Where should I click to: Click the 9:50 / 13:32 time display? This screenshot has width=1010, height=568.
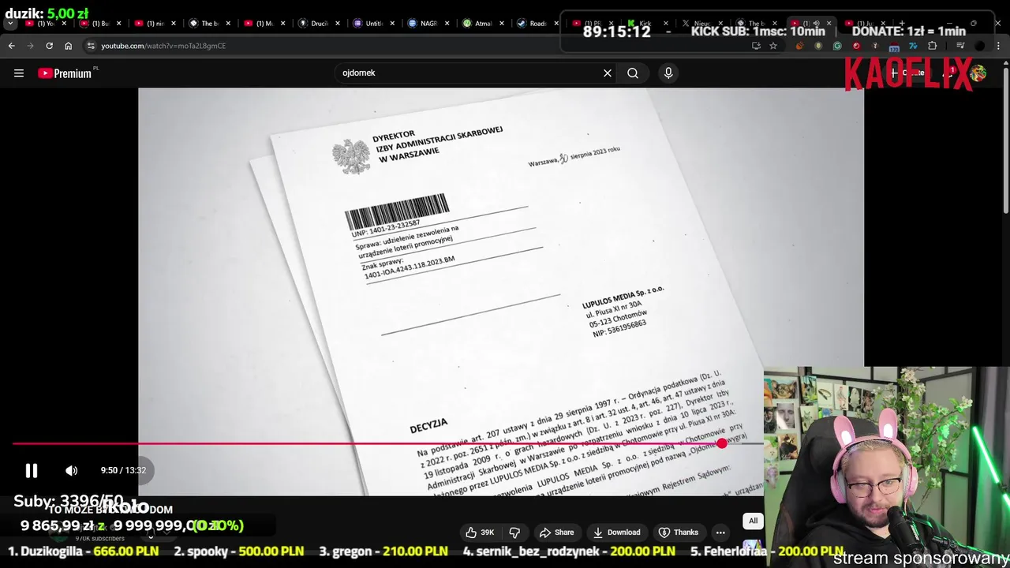(123, 470)
